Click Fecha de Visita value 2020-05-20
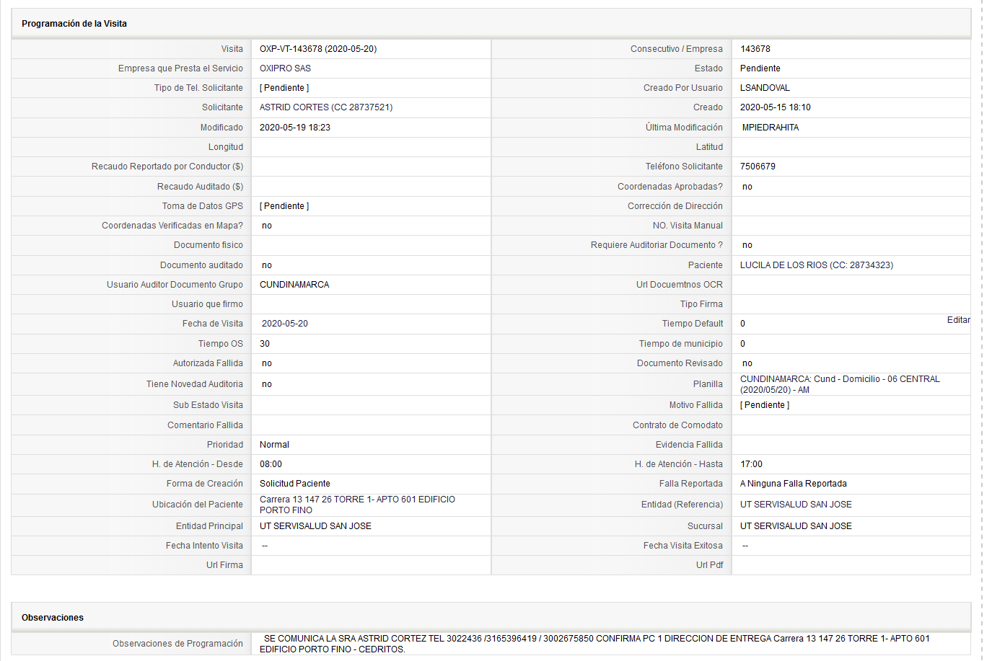 [x=285, y=324]
